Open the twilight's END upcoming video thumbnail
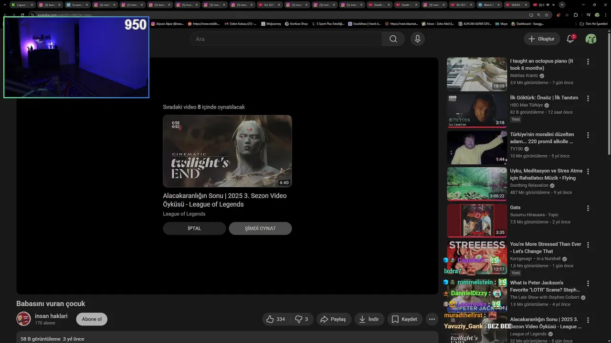 (227, 151)
